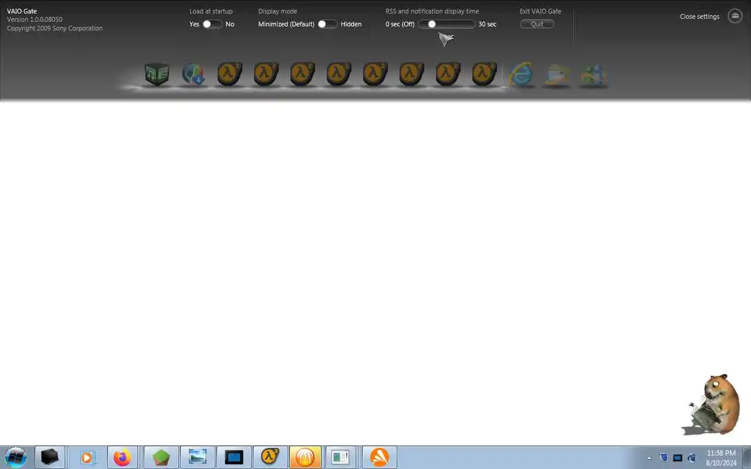Launch the Messenger people icon in the dock
Viewport: 751px width, 469px height.
tap(593, 75)
